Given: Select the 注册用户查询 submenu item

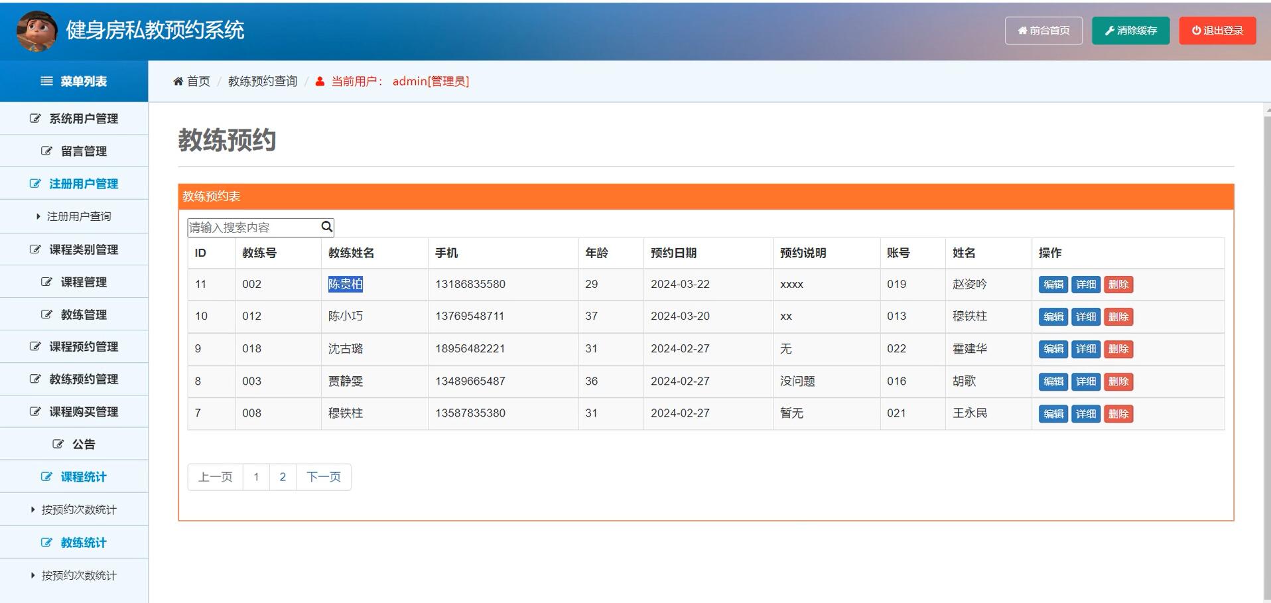Looking at the screenshot, I should pyautogui.click(x=74, y=216).
